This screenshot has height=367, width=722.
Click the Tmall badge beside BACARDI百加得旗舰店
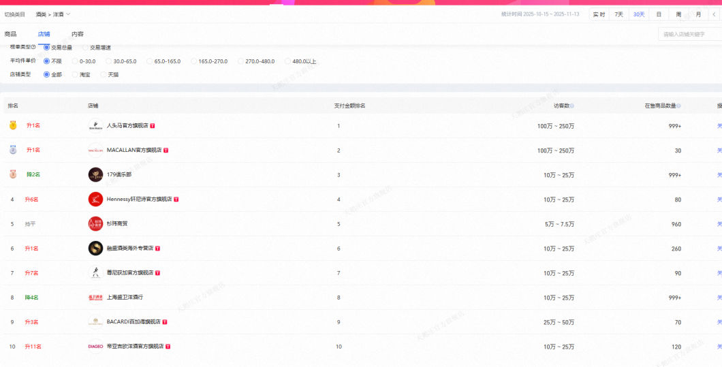(164, 322)
